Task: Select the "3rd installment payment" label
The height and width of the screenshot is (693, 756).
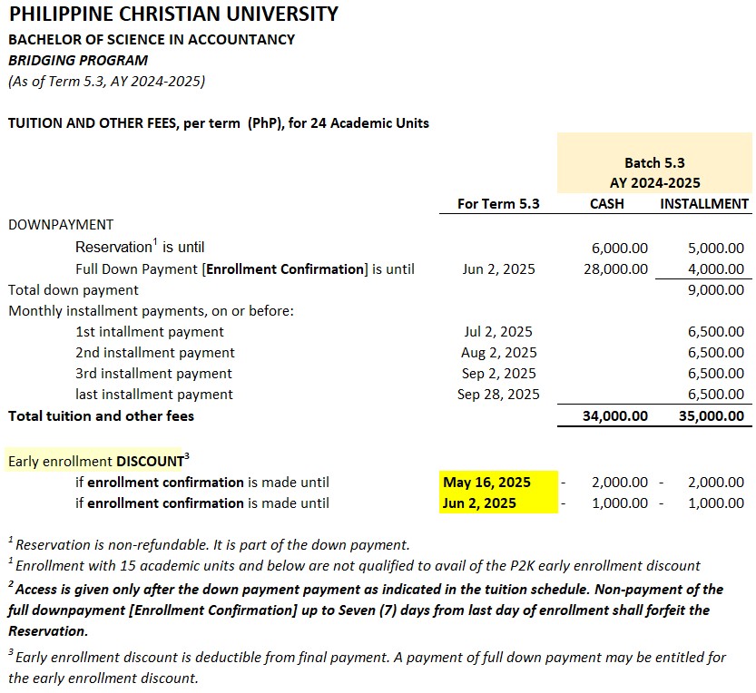Action: click(153, 374)
